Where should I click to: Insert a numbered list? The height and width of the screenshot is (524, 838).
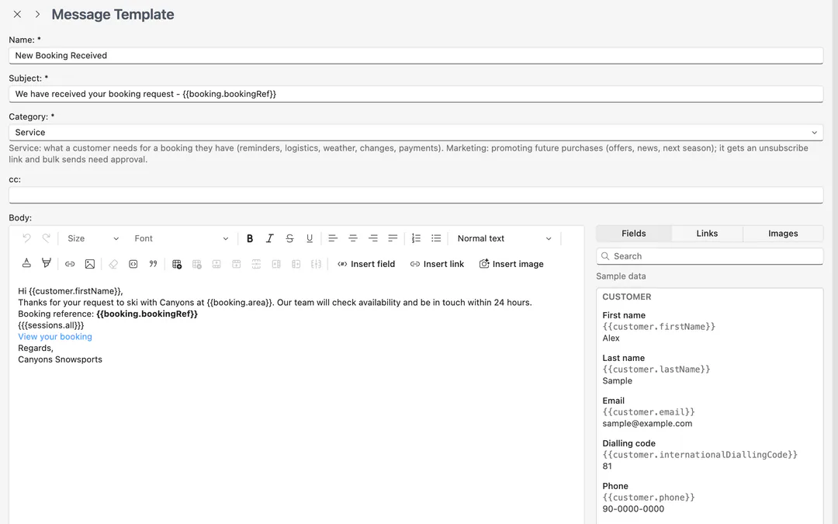click(x=416, y=238)
